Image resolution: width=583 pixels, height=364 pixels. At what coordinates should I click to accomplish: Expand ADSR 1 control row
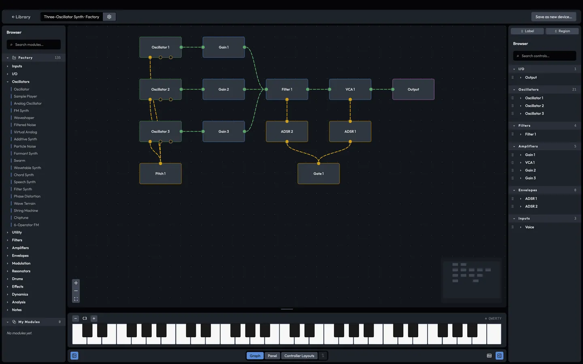point(521,199)
